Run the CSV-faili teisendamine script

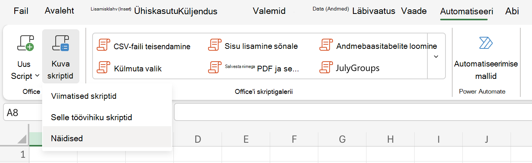point(144,46)
